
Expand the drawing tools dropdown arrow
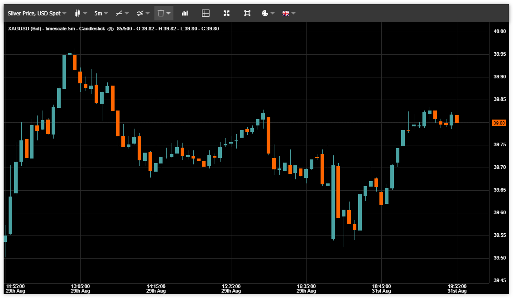pyautogui.click(x=127, y=14)
